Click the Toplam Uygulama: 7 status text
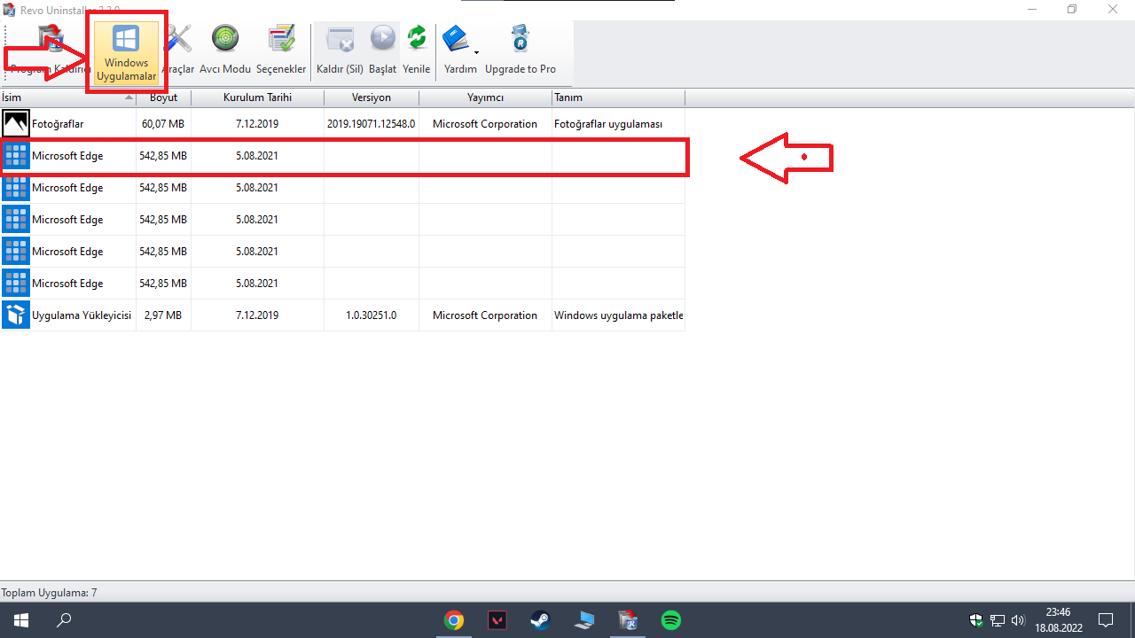This screenshot has width=1135, height=638. tap(50, 592)
